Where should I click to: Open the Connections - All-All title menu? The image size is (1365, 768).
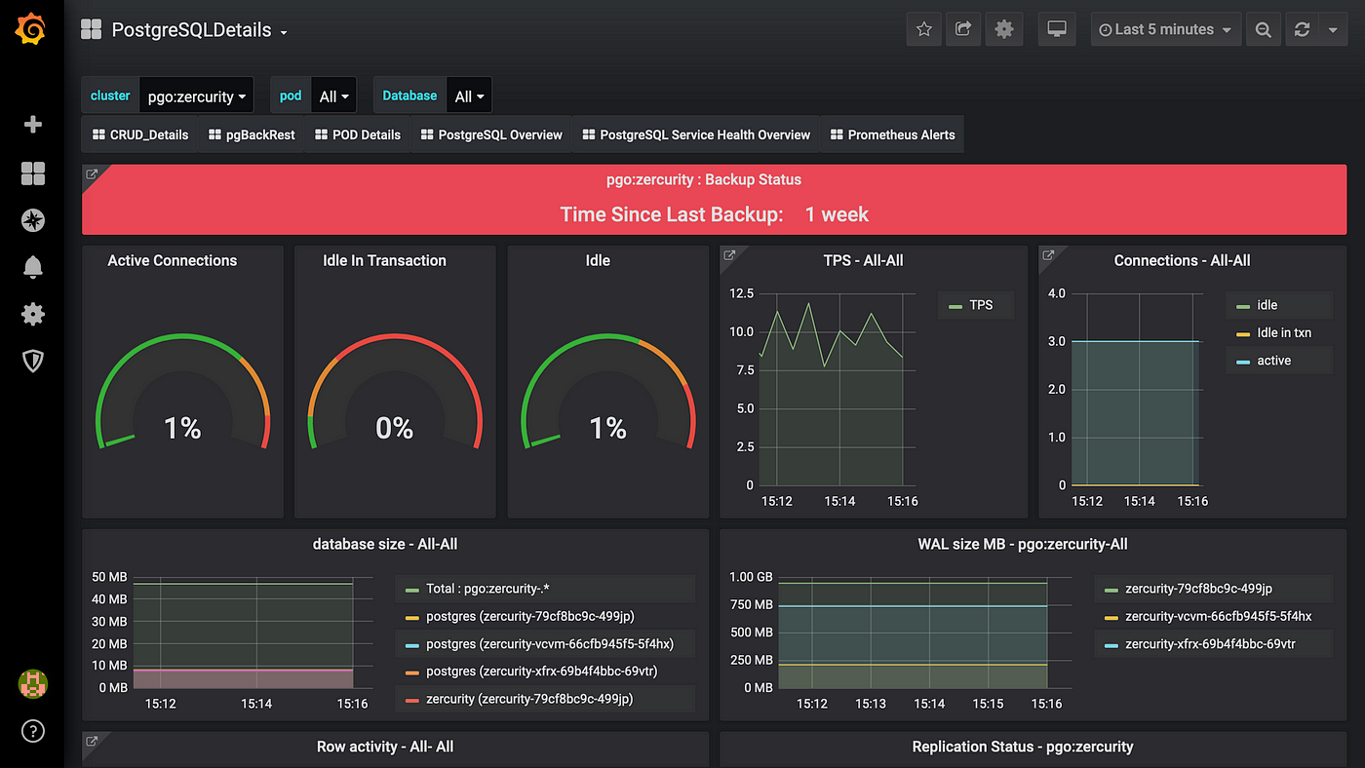pos(1183,260)
